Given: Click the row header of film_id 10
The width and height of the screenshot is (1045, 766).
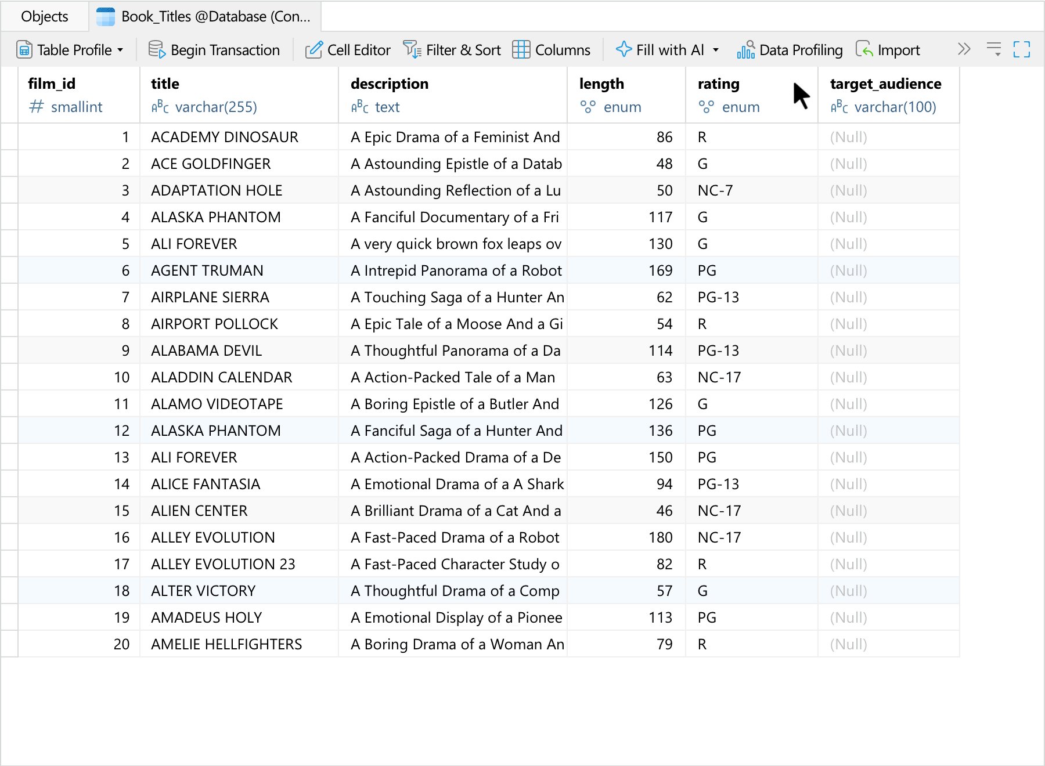Looking at the screenshot, I should click(9, 377).
